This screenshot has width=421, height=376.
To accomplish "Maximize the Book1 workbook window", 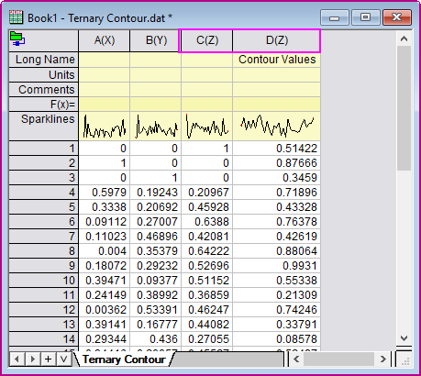I will pos(365,17).
